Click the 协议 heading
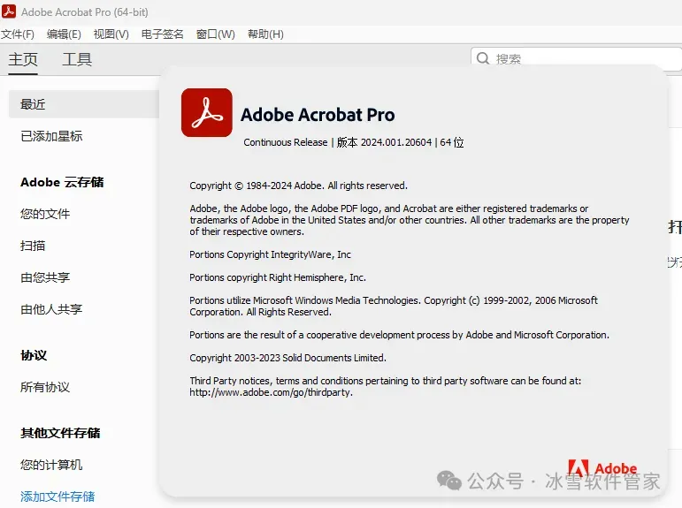Image resolution: width=682 pixels, height=508 pixels. click(x=34, y=355)
